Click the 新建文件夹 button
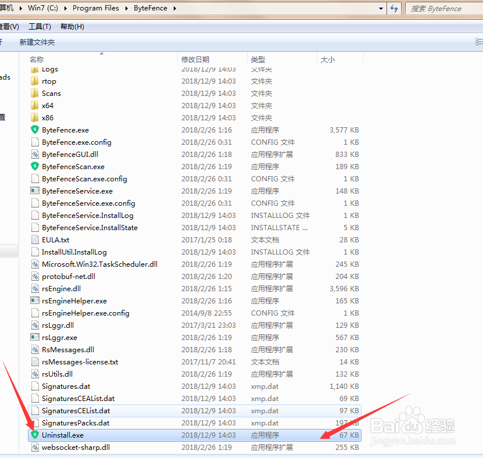 (37, 42)
